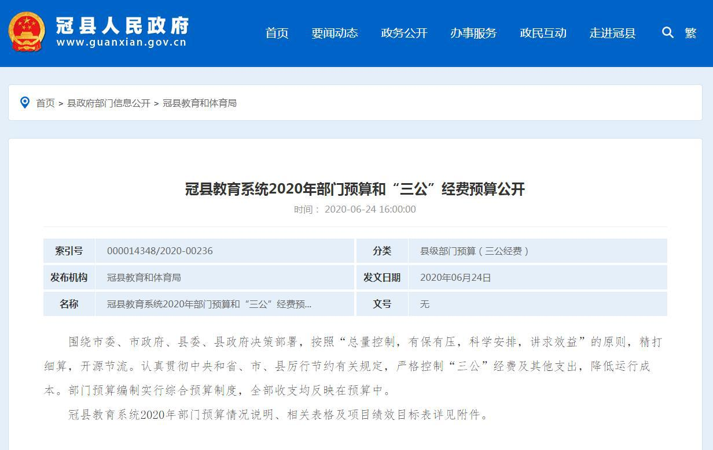Click the 无 value beside 文号
This screenshot has height=450, width=713.
coord(425,304)
